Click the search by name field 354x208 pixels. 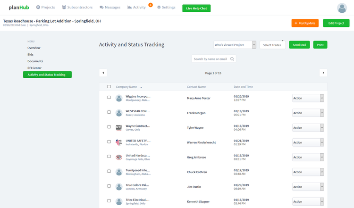click(214, 59)
